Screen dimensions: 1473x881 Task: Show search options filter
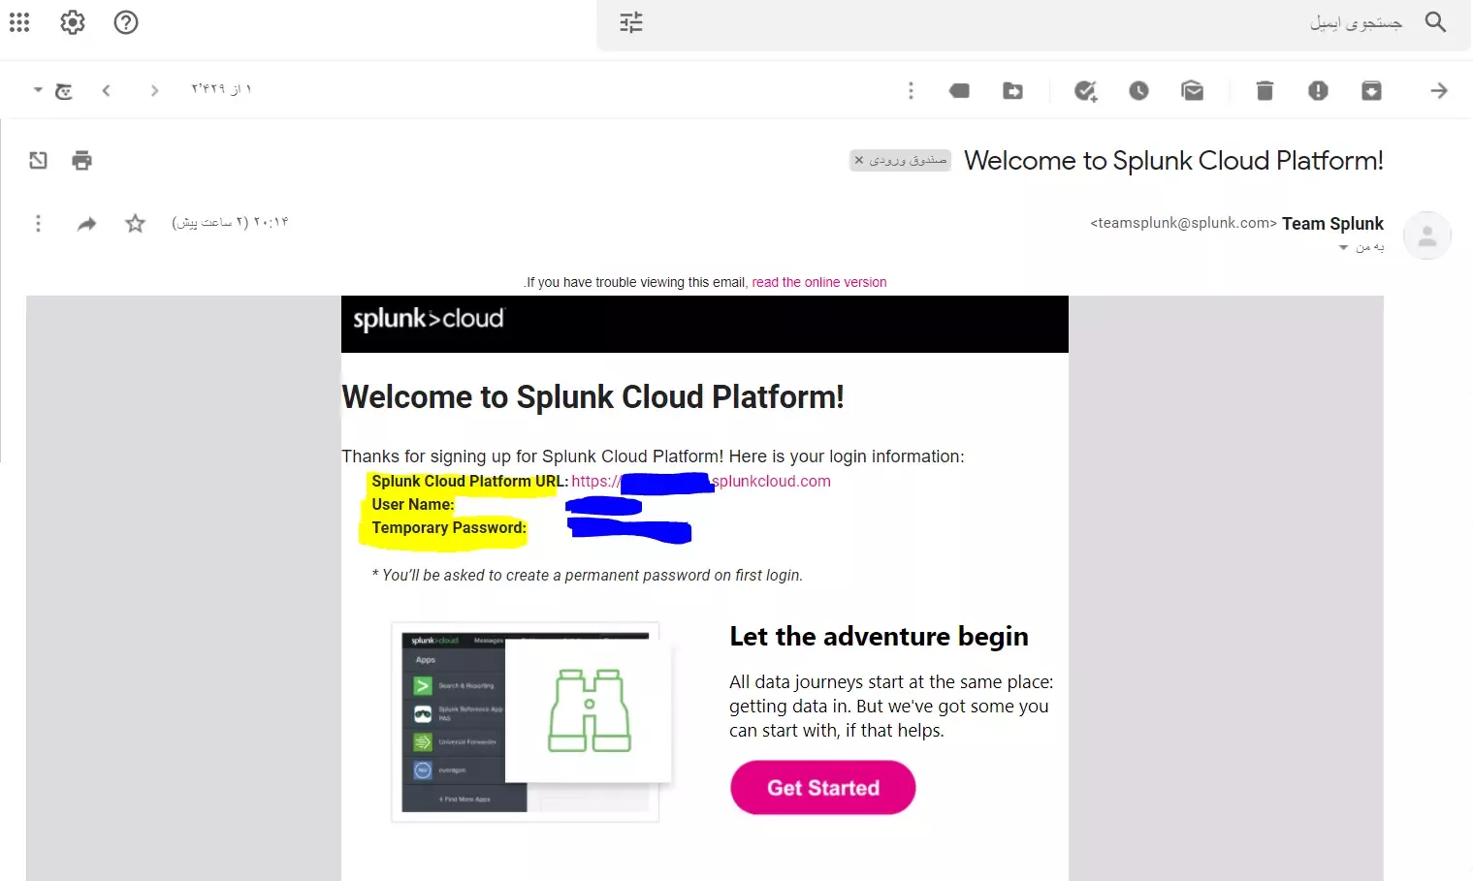tap(631, 22)
